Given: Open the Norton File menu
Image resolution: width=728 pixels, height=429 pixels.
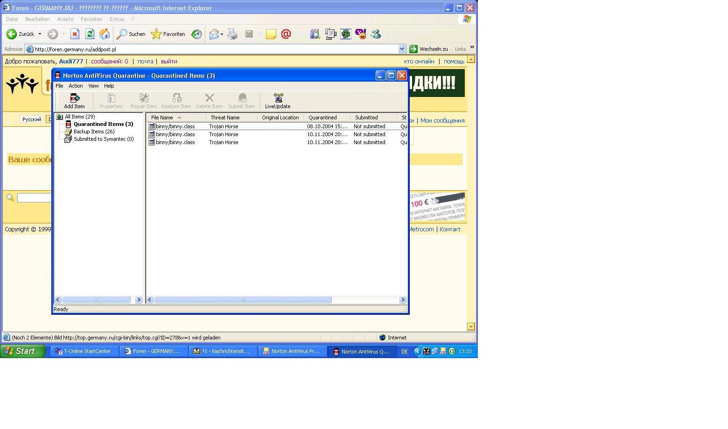Looking at the screenshot, I should tap(59, 86).
